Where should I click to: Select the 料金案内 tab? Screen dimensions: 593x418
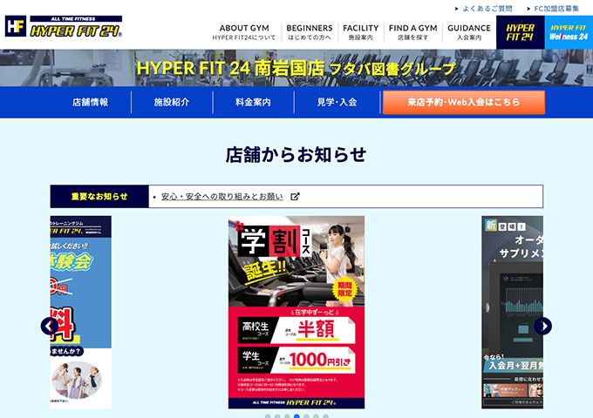253,102
